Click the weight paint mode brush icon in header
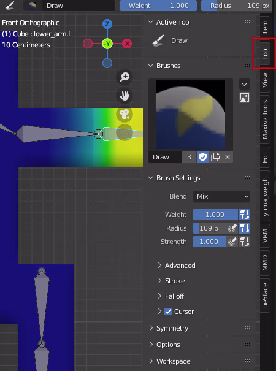276x371 pixels. 10,6
